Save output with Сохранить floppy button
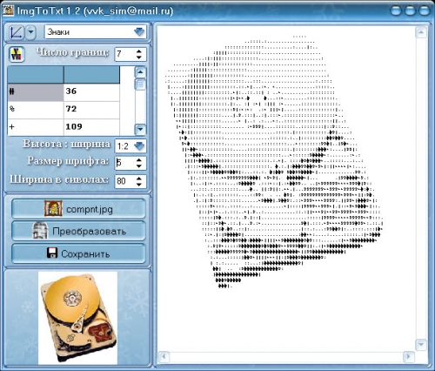Screen dimensions: 435x371 tap(78, 253)
